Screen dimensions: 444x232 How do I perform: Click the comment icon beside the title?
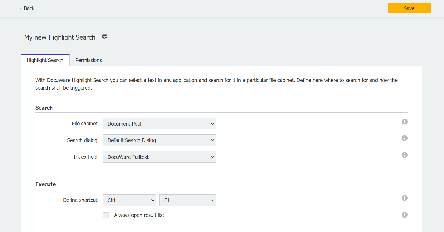pyautogui.click(x=105, y=37)
